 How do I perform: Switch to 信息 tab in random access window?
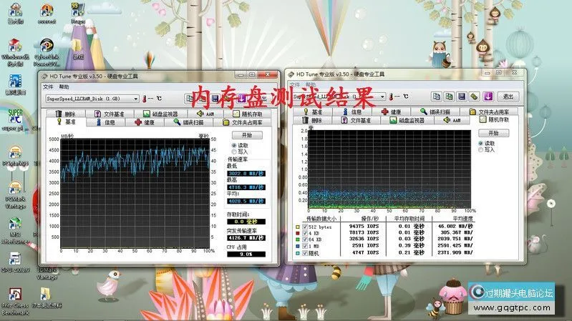(352, 112)
